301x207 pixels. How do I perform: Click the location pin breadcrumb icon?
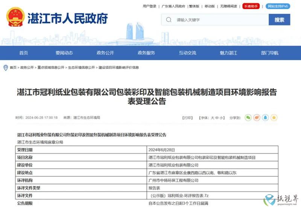click(x=6, y=68)
